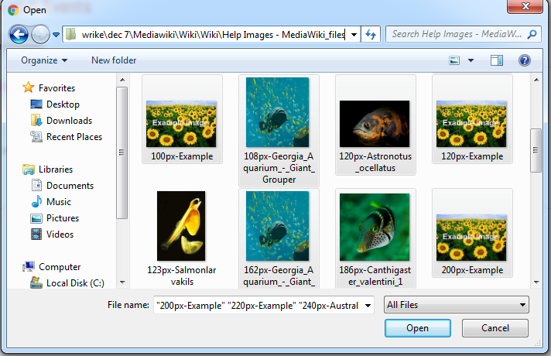
Task: Click the magnifier search icon
Action: (532, 34)
